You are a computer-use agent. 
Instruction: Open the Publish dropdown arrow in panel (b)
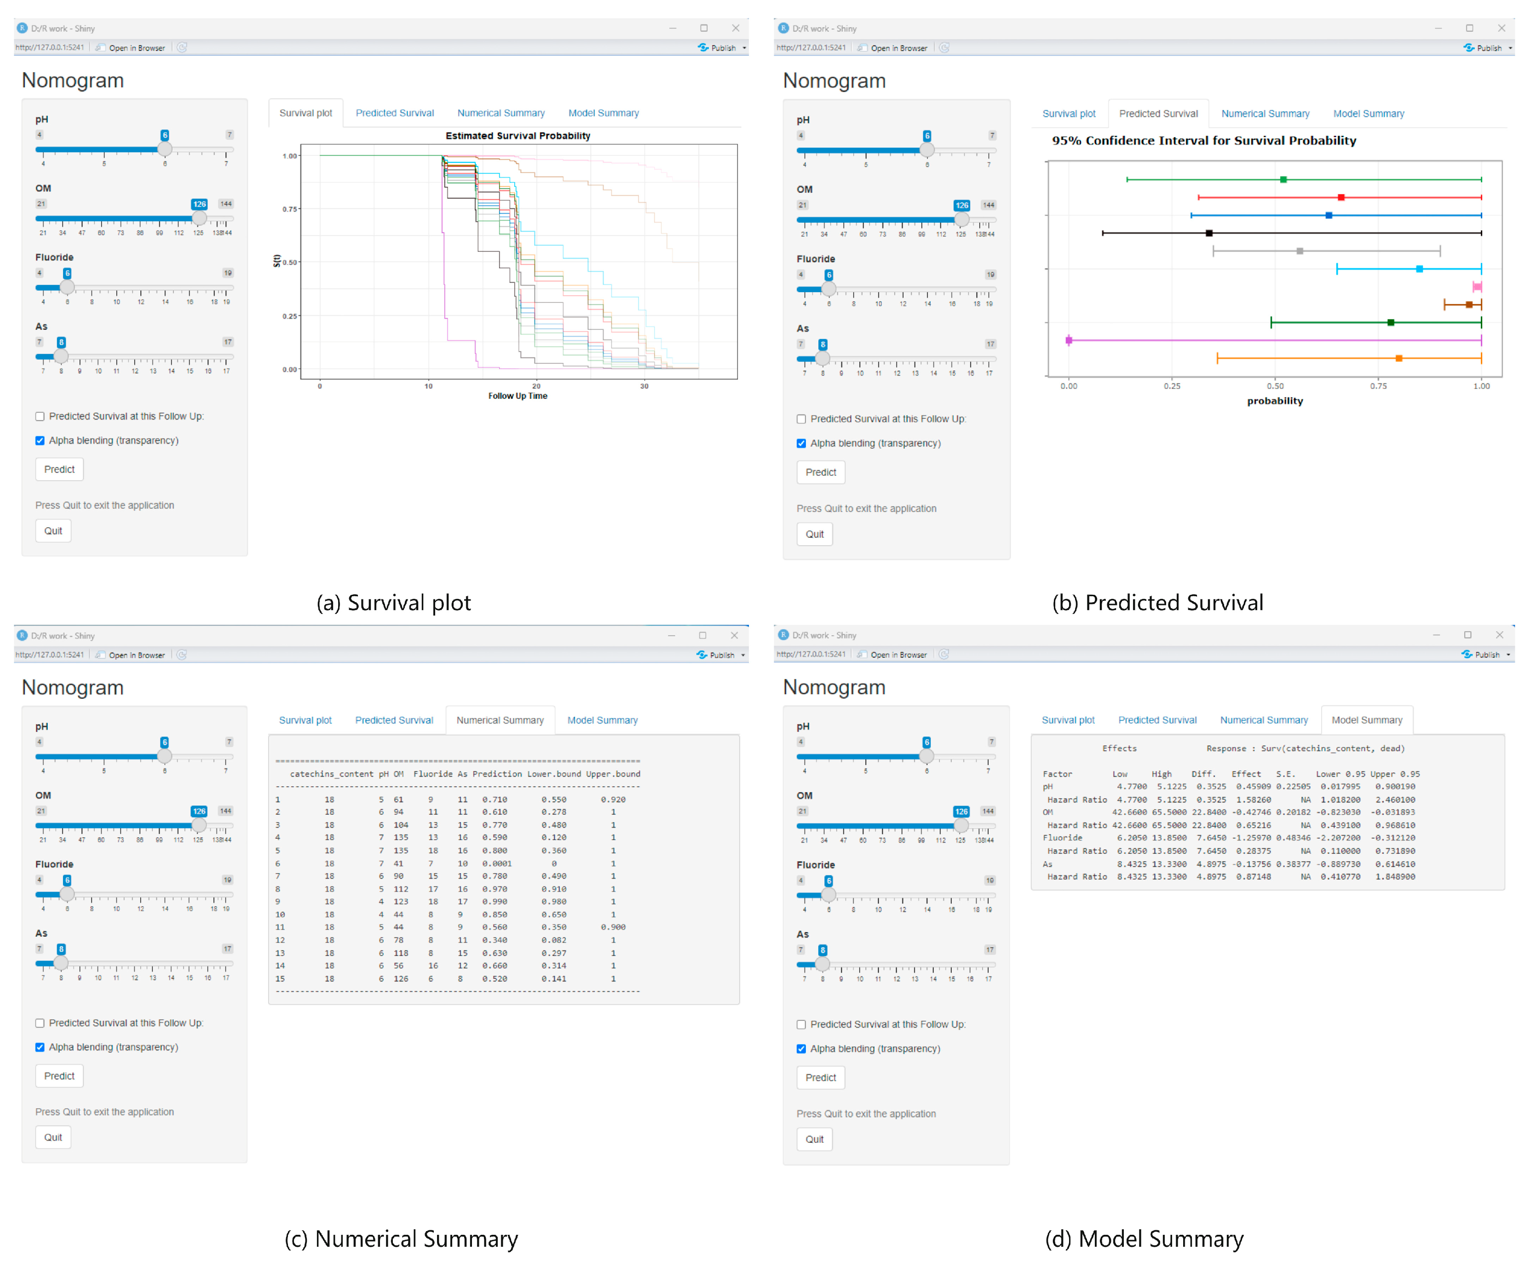click(1510, 48)
